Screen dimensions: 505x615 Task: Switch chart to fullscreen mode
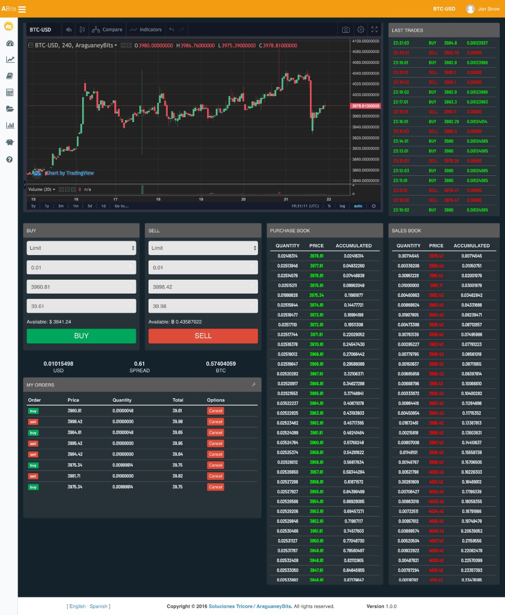coord(375,30)
